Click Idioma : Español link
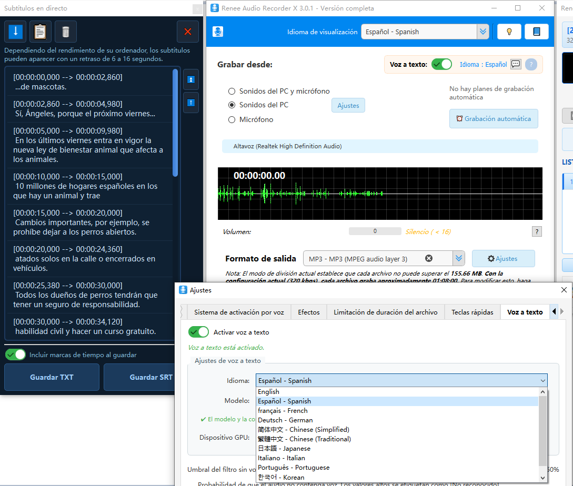Viewport: 573px width, 486px height. 483,64
